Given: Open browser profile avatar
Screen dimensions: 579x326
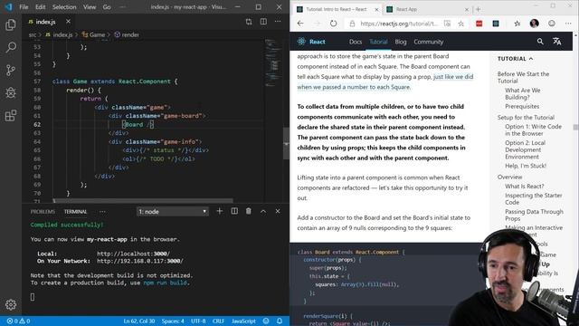Looking at the screenshot, I should click(x=534, y=24).
